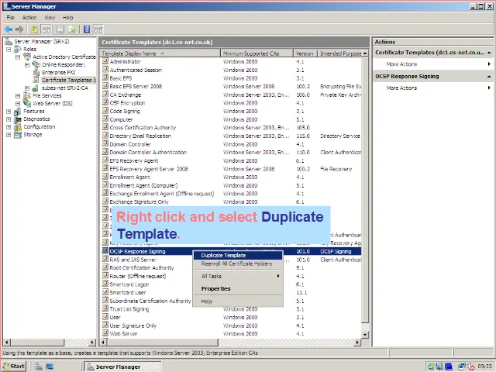This screenshot has height=372, width=496.
Task: Open More Actions under Certificate Templates
Action: click(401, 64)
